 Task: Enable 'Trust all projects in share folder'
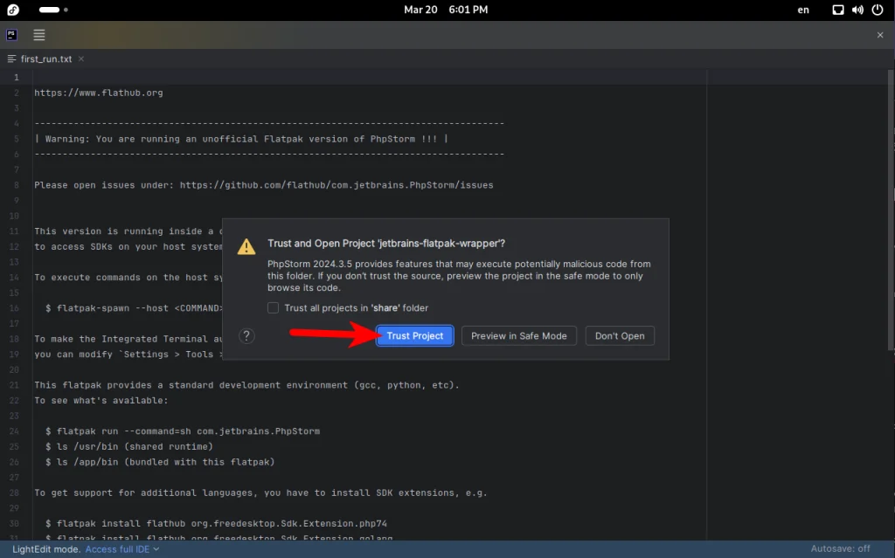tap(273, 307)
